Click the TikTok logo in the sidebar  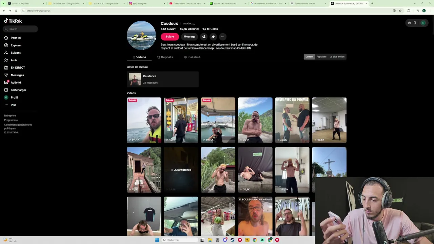13,21
